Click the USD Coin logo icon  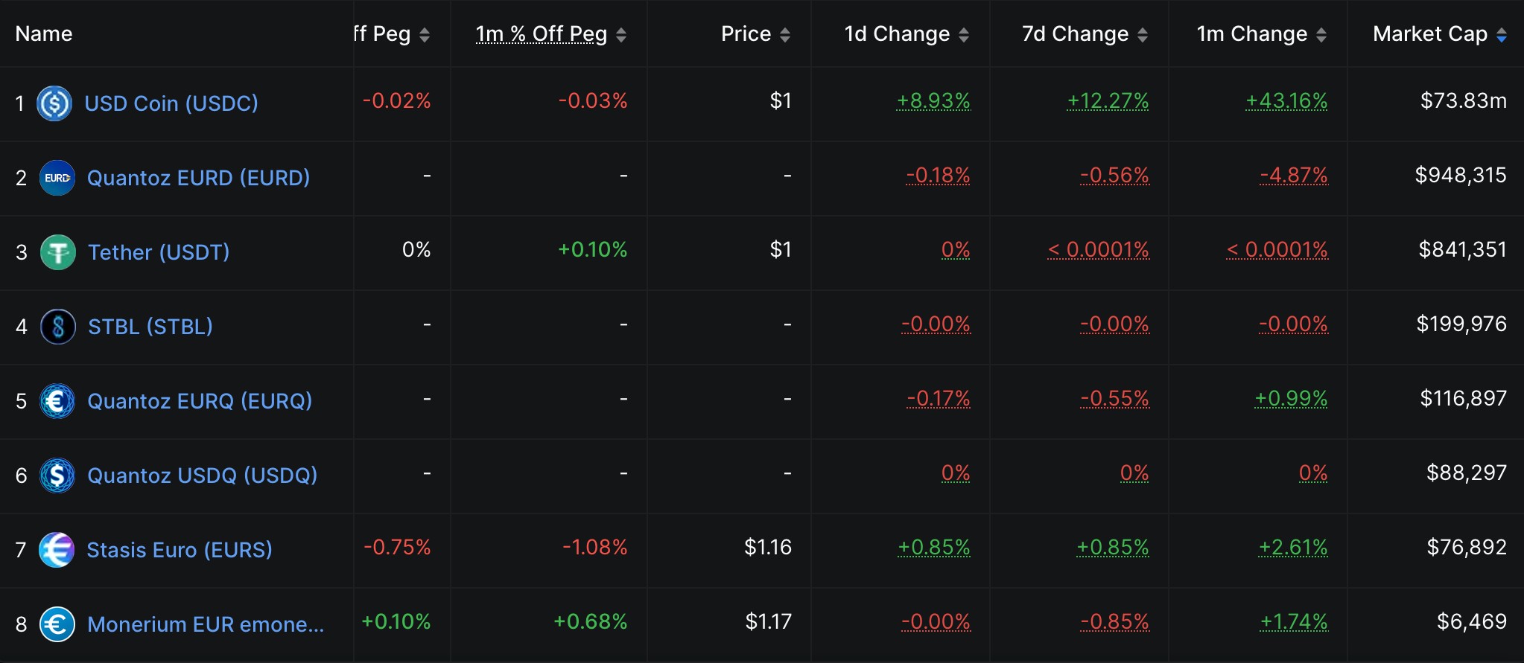54,103
